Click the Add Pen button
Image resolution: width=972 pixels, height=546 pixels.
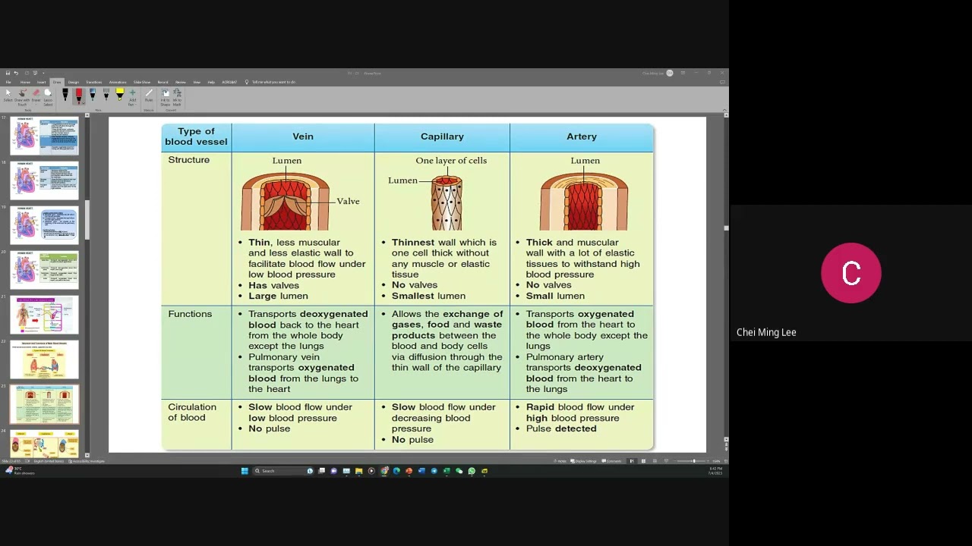[132, 97]
